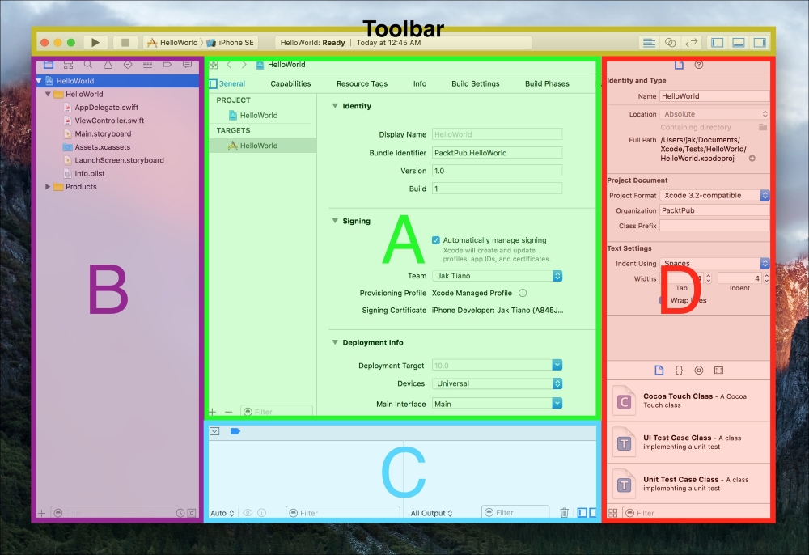Collapse the Signing section
Viewport: 809px width, 555px height.
click(335, 221)
